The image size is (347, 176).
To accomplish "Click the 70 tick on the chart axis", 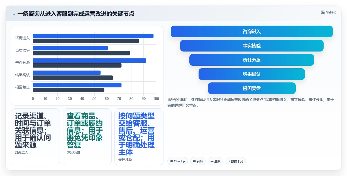I will pyautogui.click(x=119, y=99).
